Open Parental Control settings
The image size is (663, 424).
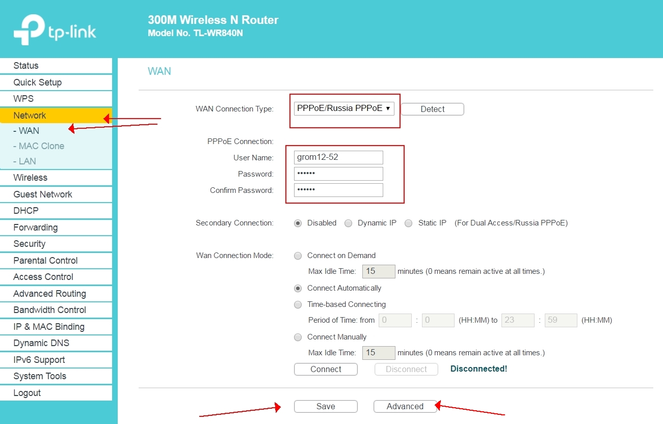pos(56,261)
